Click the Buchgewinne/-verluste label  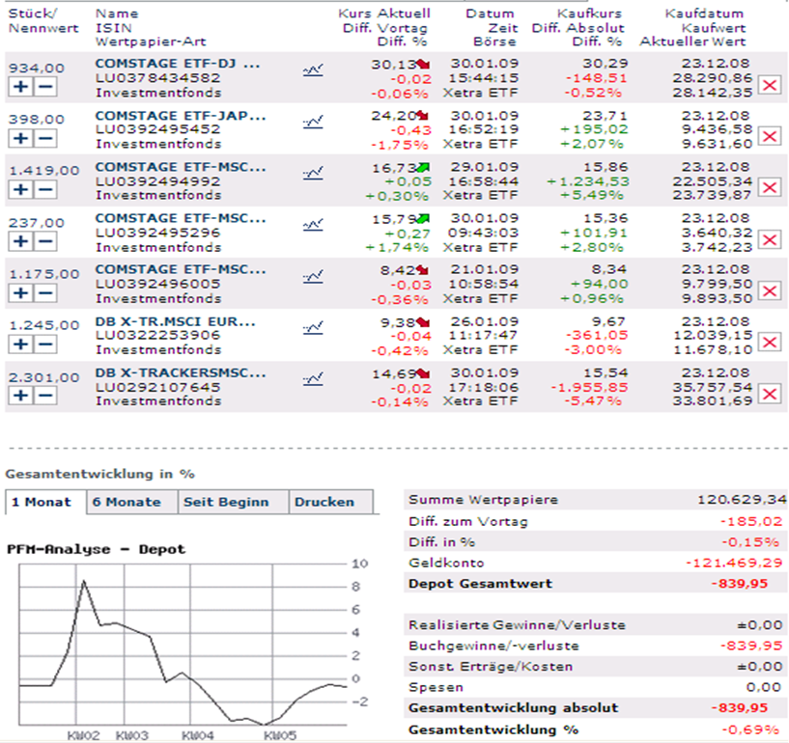493,646
